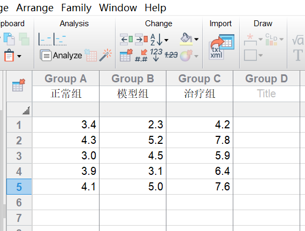Screen dimensions: 305x231
Task: Click the insert column left icon
Action: point(126,40)
